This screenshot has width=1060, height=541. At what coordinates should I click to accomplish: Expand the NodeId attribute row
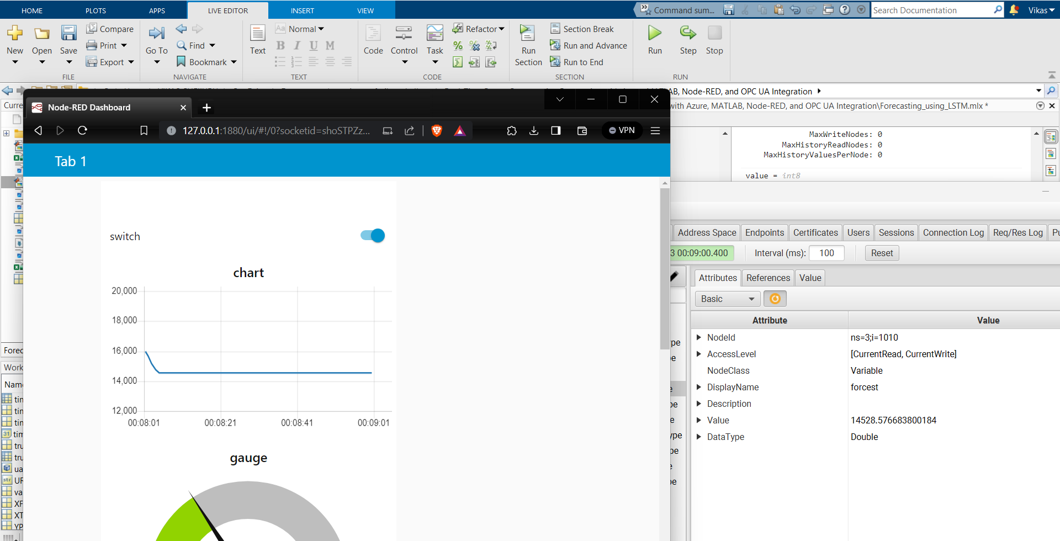tap(698, 337)
